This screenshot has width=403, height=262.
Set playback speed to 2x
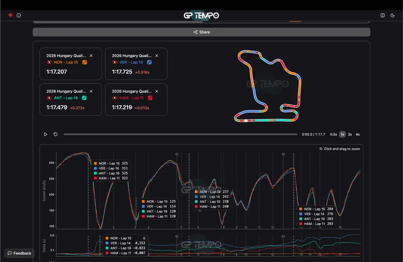[x=350, y=134]
